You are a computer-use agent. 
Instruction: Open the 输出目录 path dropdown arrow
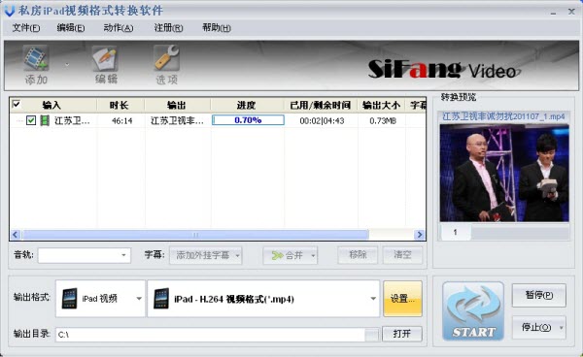click(371, 335)
